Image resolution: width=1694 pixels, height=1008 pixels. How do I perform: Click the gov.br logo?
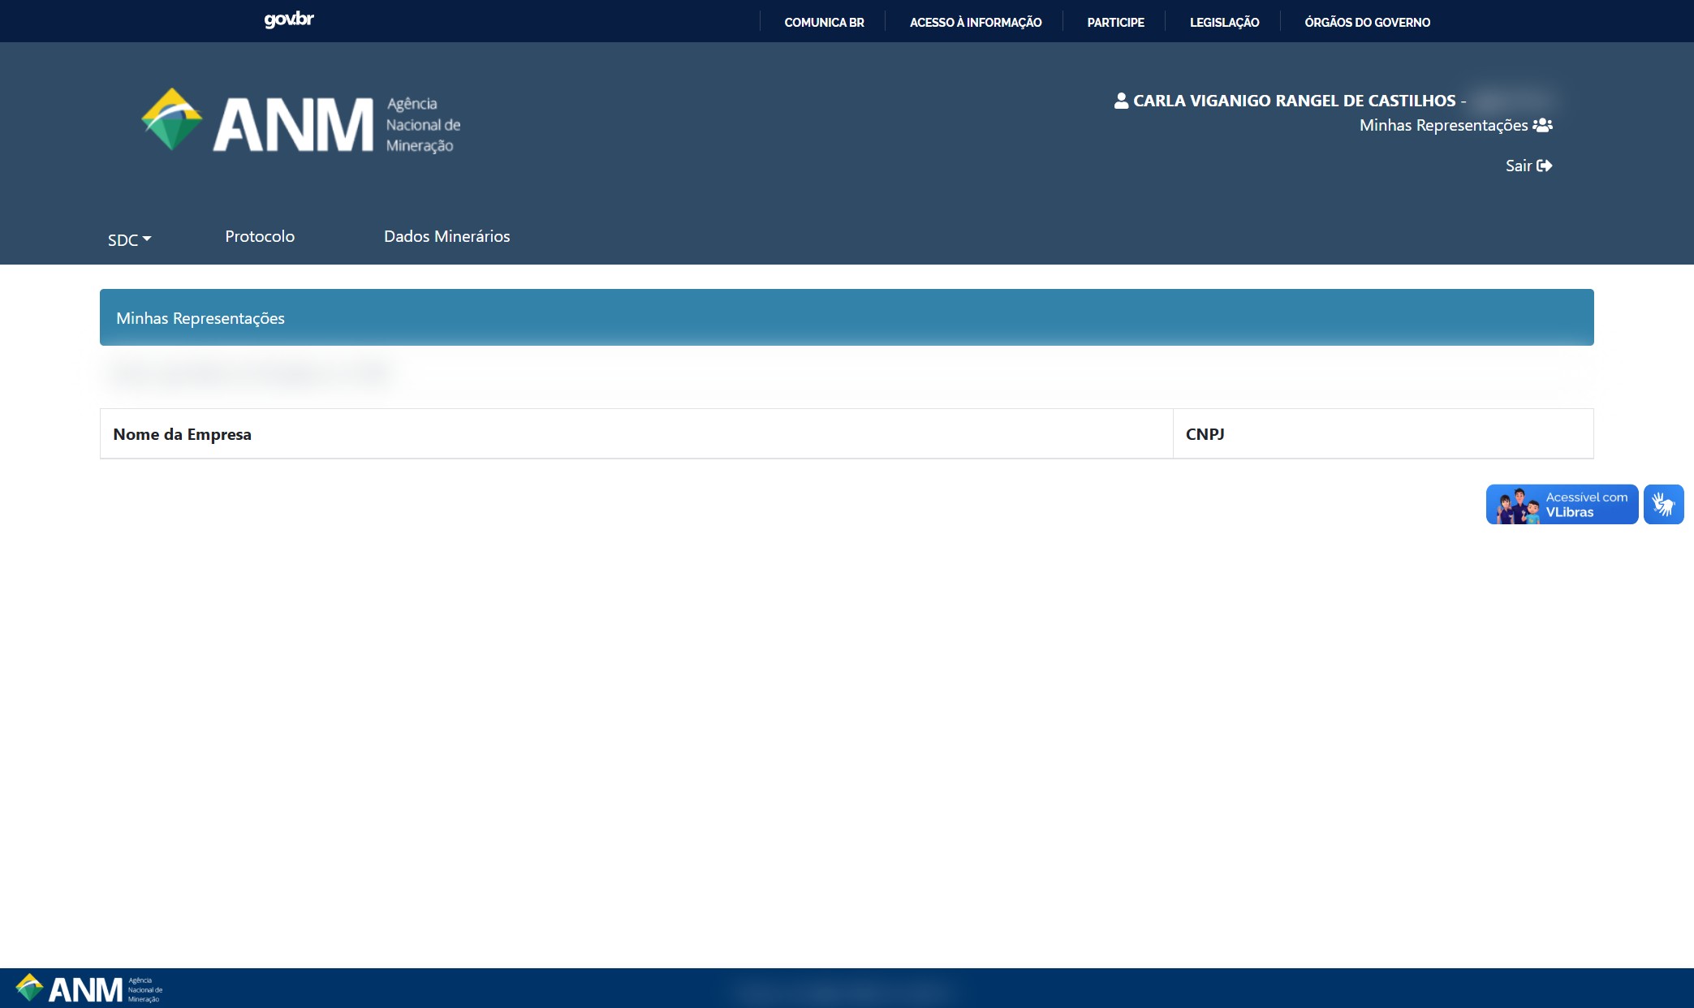(289, 19)
